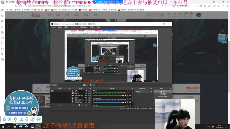Pop out the 控件 dock panel
230x129 pixels.
click(x=171, y=89)
